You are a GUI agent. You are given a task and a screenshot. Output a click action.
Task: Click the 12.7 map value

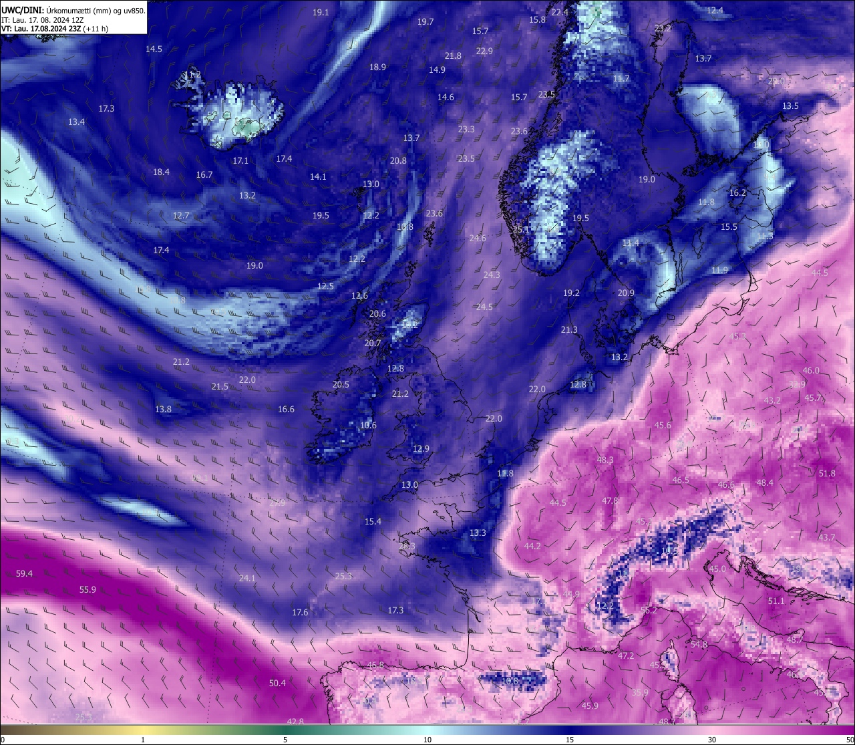(x=181, y=216)
